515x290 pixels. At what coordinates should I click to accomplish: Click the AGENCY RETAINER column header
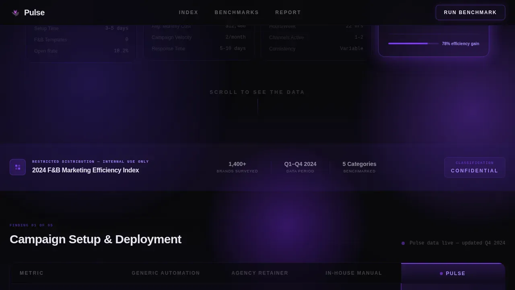pyautogui.click(x=260, y=273)
